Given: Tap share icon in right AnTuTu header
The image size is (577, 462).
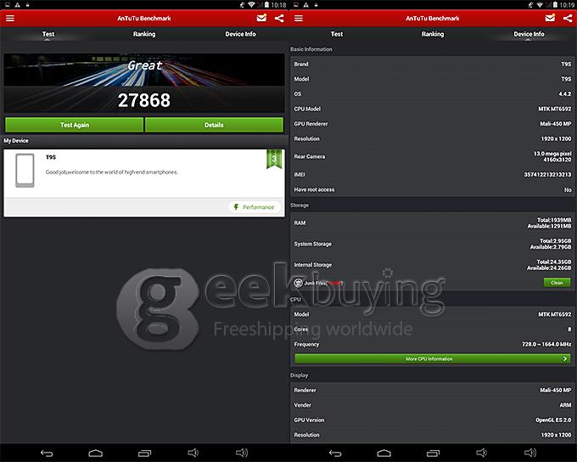Looking at the screenshot, I should 568,18.
